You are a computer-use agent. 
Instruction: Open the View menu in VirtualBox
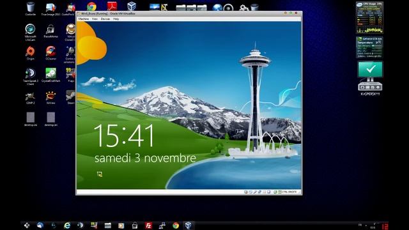[95, 19]
